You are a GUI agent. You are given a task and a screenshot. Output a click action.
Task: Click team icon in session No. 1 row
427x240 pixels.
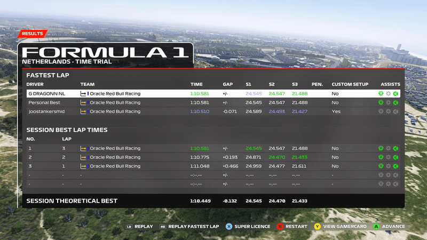click(x=83, y=148)
